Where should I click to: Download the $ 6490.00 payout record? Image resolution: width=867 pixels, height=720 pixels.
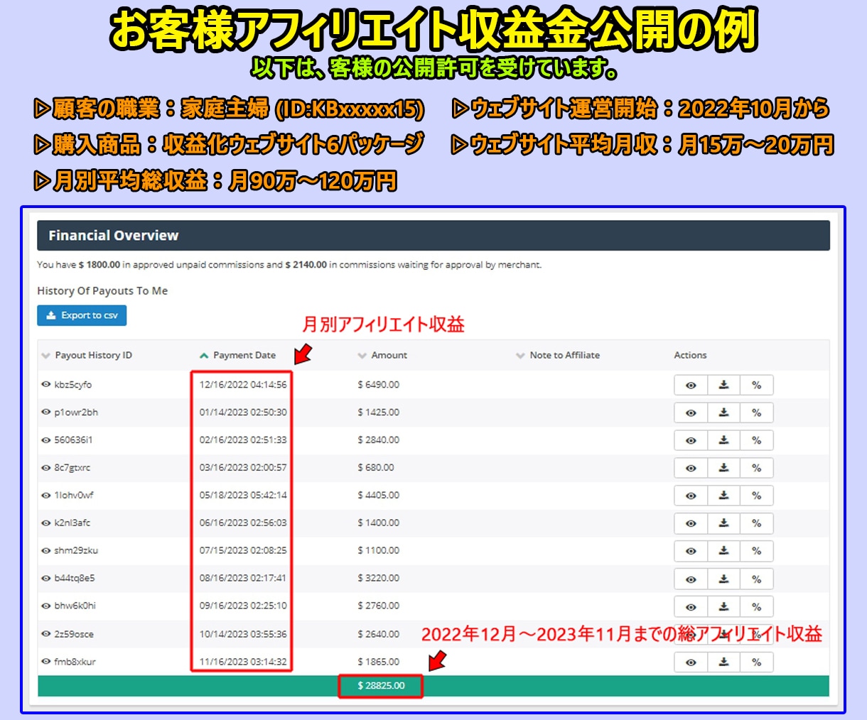click(x=723, y=385)
